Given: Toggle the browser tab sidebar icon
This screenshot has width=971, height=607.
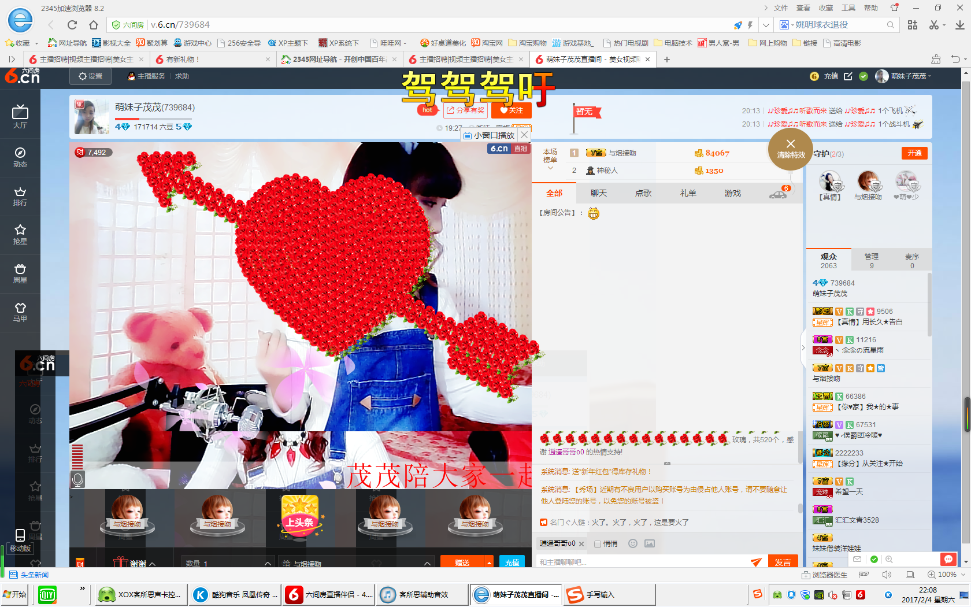Looking at the screenshot, I should pyautogui.click(x=12, y=59).
